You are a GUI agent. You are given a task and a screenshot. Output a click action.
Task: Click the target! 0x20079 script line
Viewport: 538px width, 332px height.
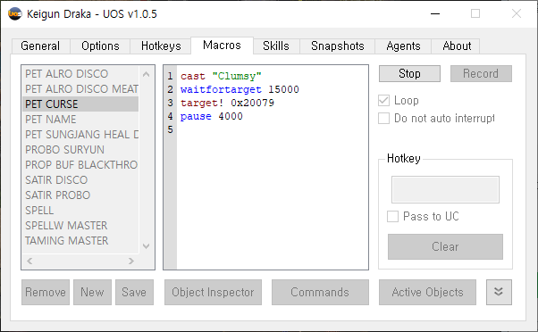click(227, 103)
